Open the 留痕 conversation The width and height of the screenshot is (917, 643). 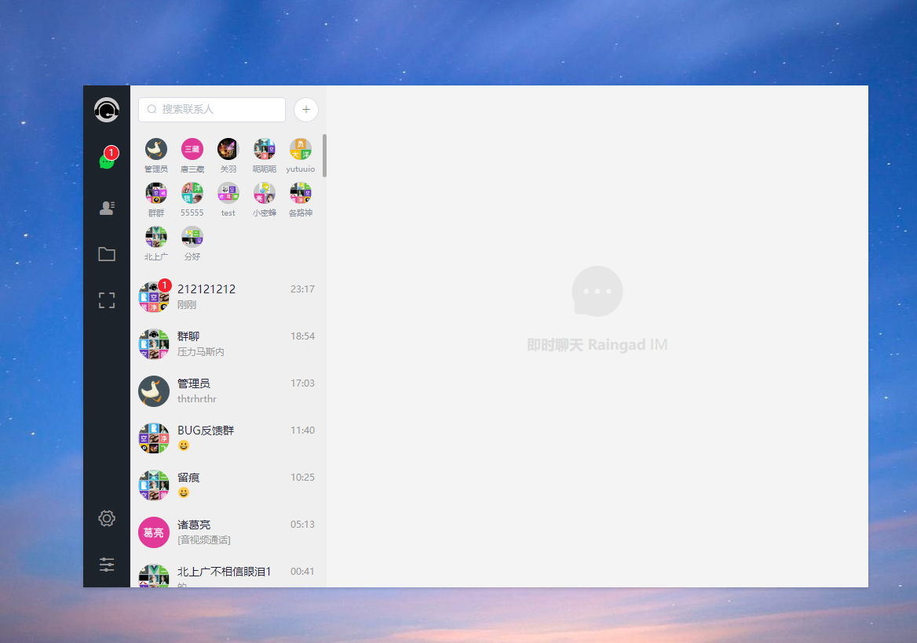click(228, 485)
